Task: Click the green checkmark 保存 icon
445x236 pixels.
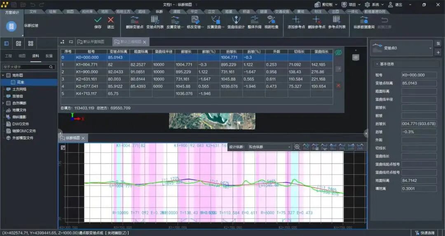Action: coord(98,20)
